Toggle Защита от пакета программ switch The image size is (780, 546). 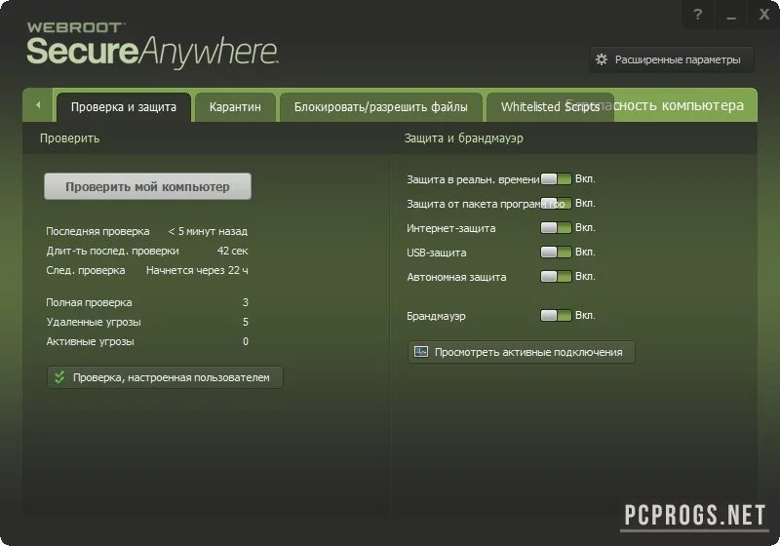point(556,204)
